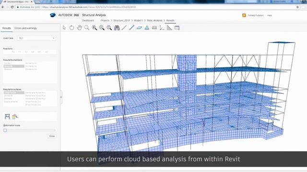Click the Deformation scale slider handle
Screen dimensions: 307x172
5,130
